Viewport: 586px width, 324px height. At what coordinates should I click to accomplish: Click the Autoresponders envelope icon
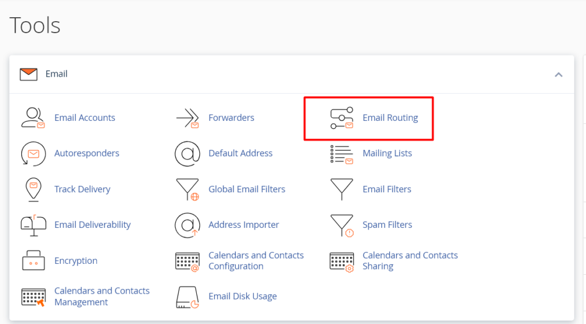(33, 153)
